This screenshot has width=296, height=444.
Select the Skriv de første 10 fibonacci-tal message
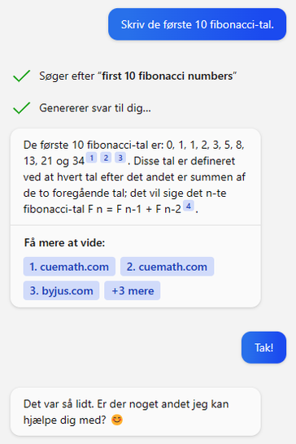click(x=197, y=24)
